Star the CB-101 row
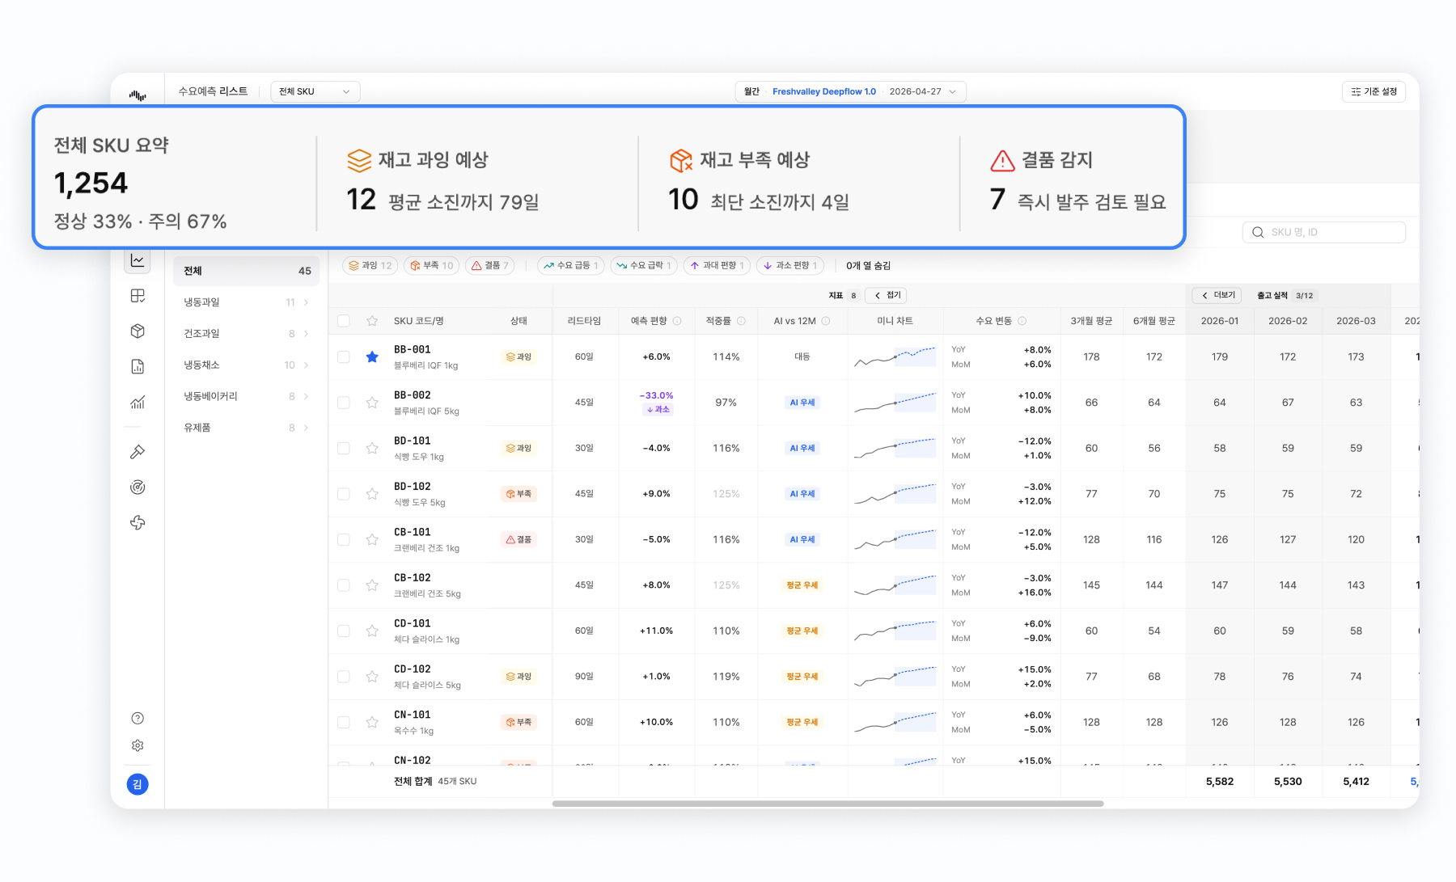The width and height of the screenshot is (1456, 882). 372,539
